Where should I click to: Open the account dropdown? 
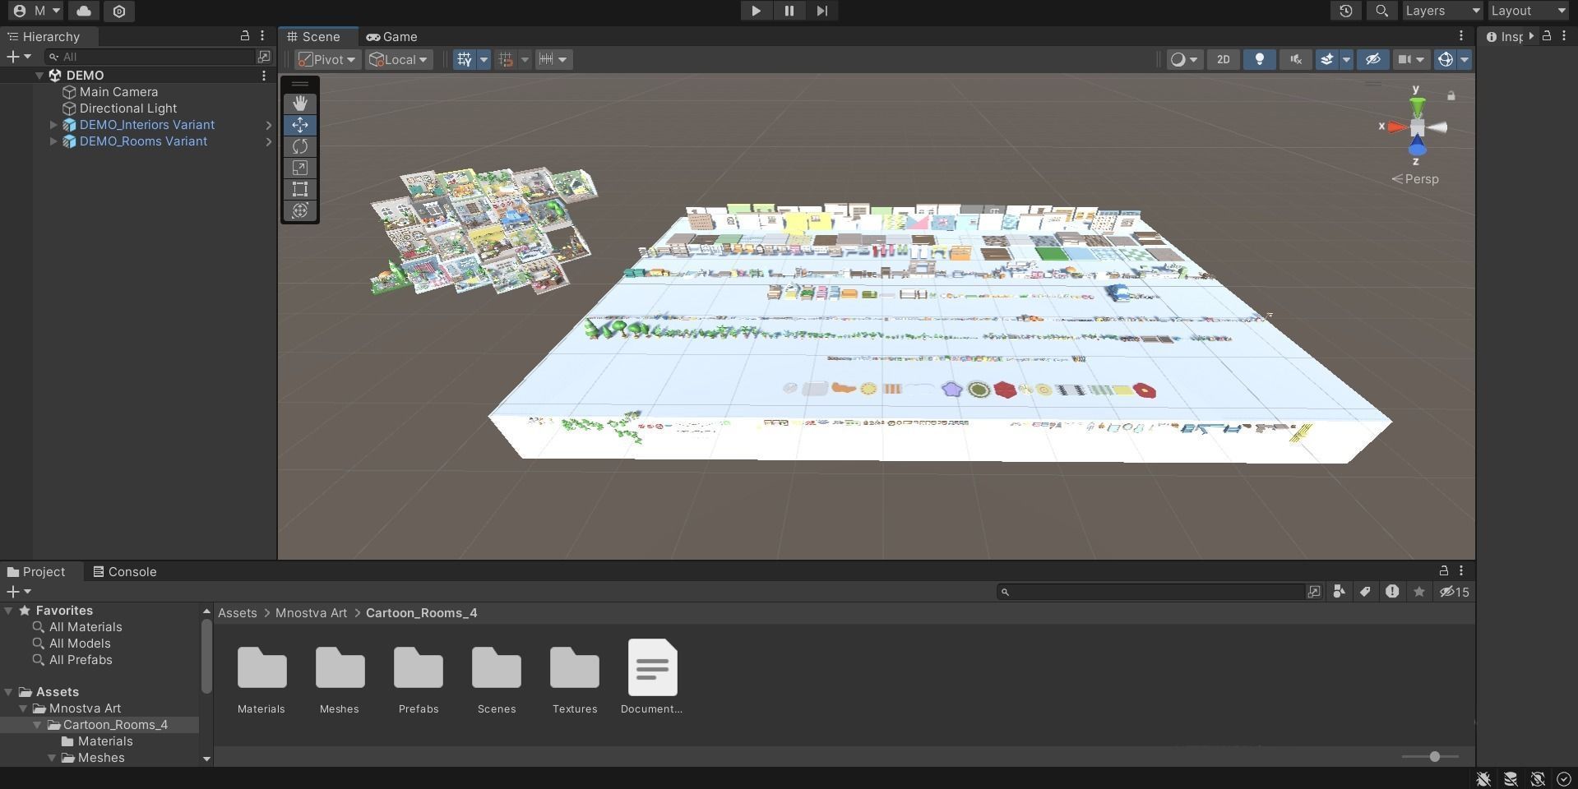point(36,11)
